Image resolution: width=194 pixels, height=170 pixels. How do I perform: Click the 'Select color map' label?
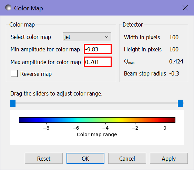click(x=31, y=37)
